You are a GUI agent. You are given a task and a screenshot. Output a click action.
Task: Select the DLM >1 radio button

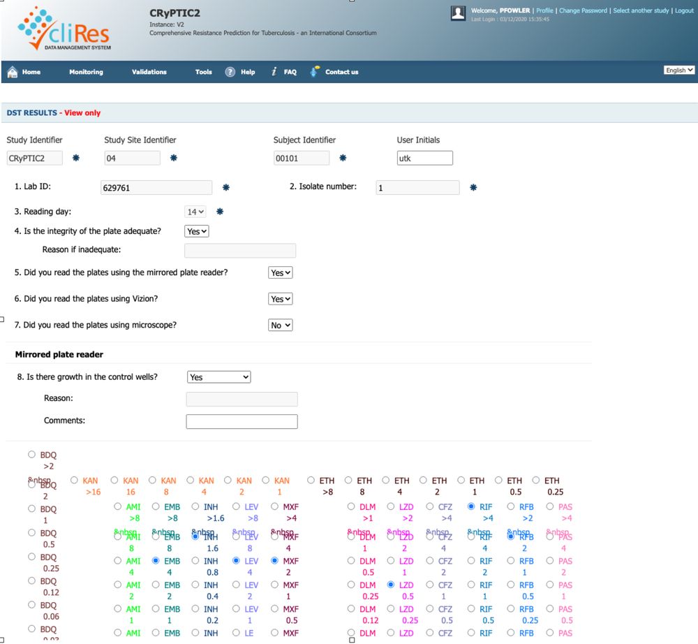351,506
